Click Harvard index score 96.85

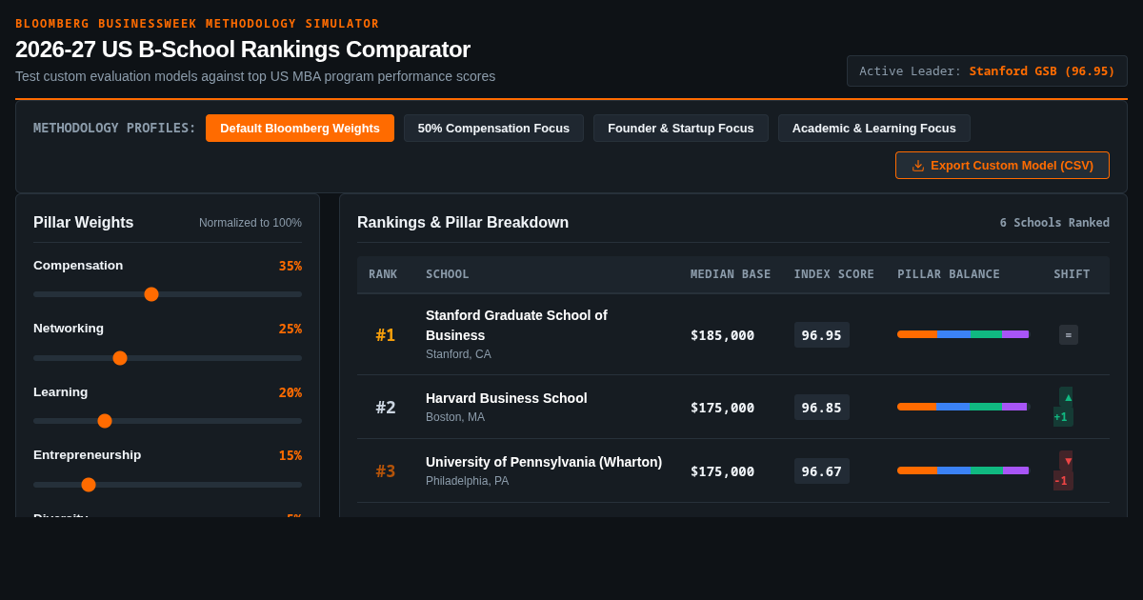pyautogui.click(x=822, y=408)
